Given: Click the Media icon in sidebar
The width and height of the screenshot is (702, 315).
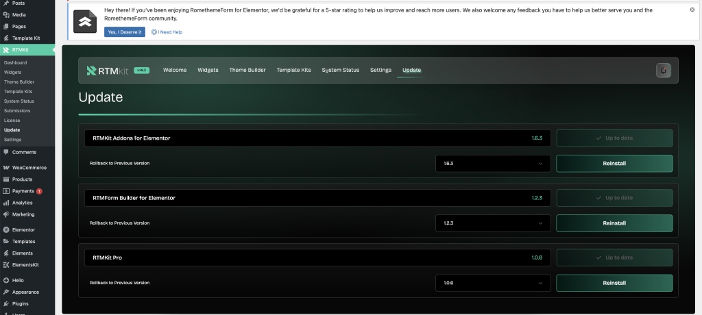Looking at the screenshot, I should coord(5,15).
